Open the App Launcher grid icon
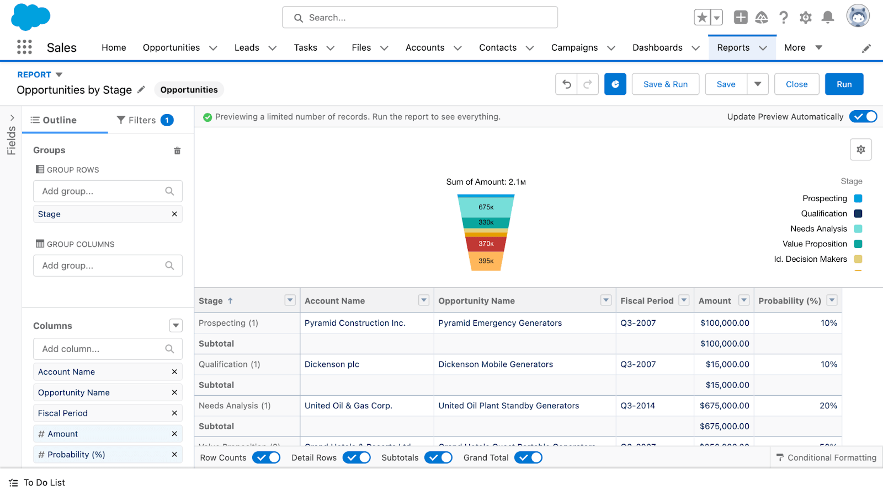This screenshot has width=883, height=496. (x=24, y=47)
